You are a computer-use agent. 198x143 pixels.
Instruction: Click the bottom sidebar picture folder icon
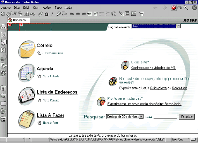[x=3, y=119]
